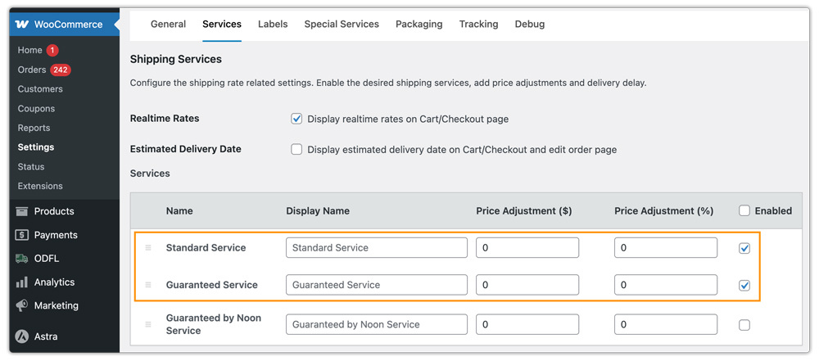
Task: Click the 'Guaranteed by Noon Service' row name
Action: pyautogui.click(x=214, y=324)
